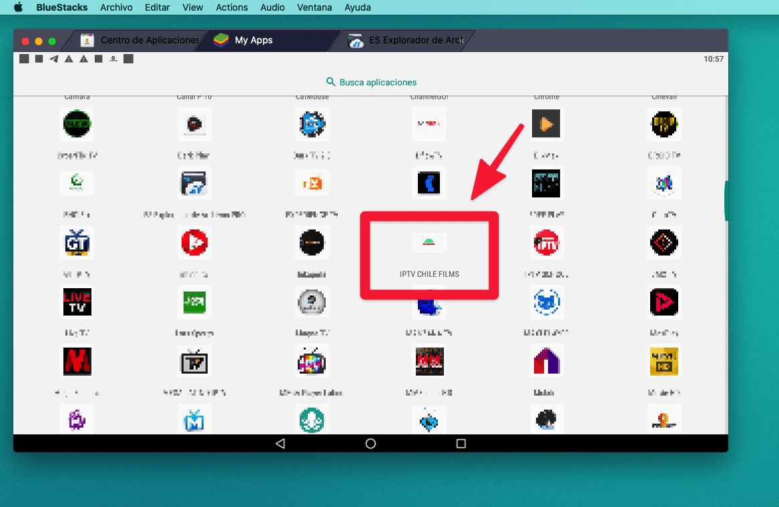Launch the green house-shaped logo app

77,181
